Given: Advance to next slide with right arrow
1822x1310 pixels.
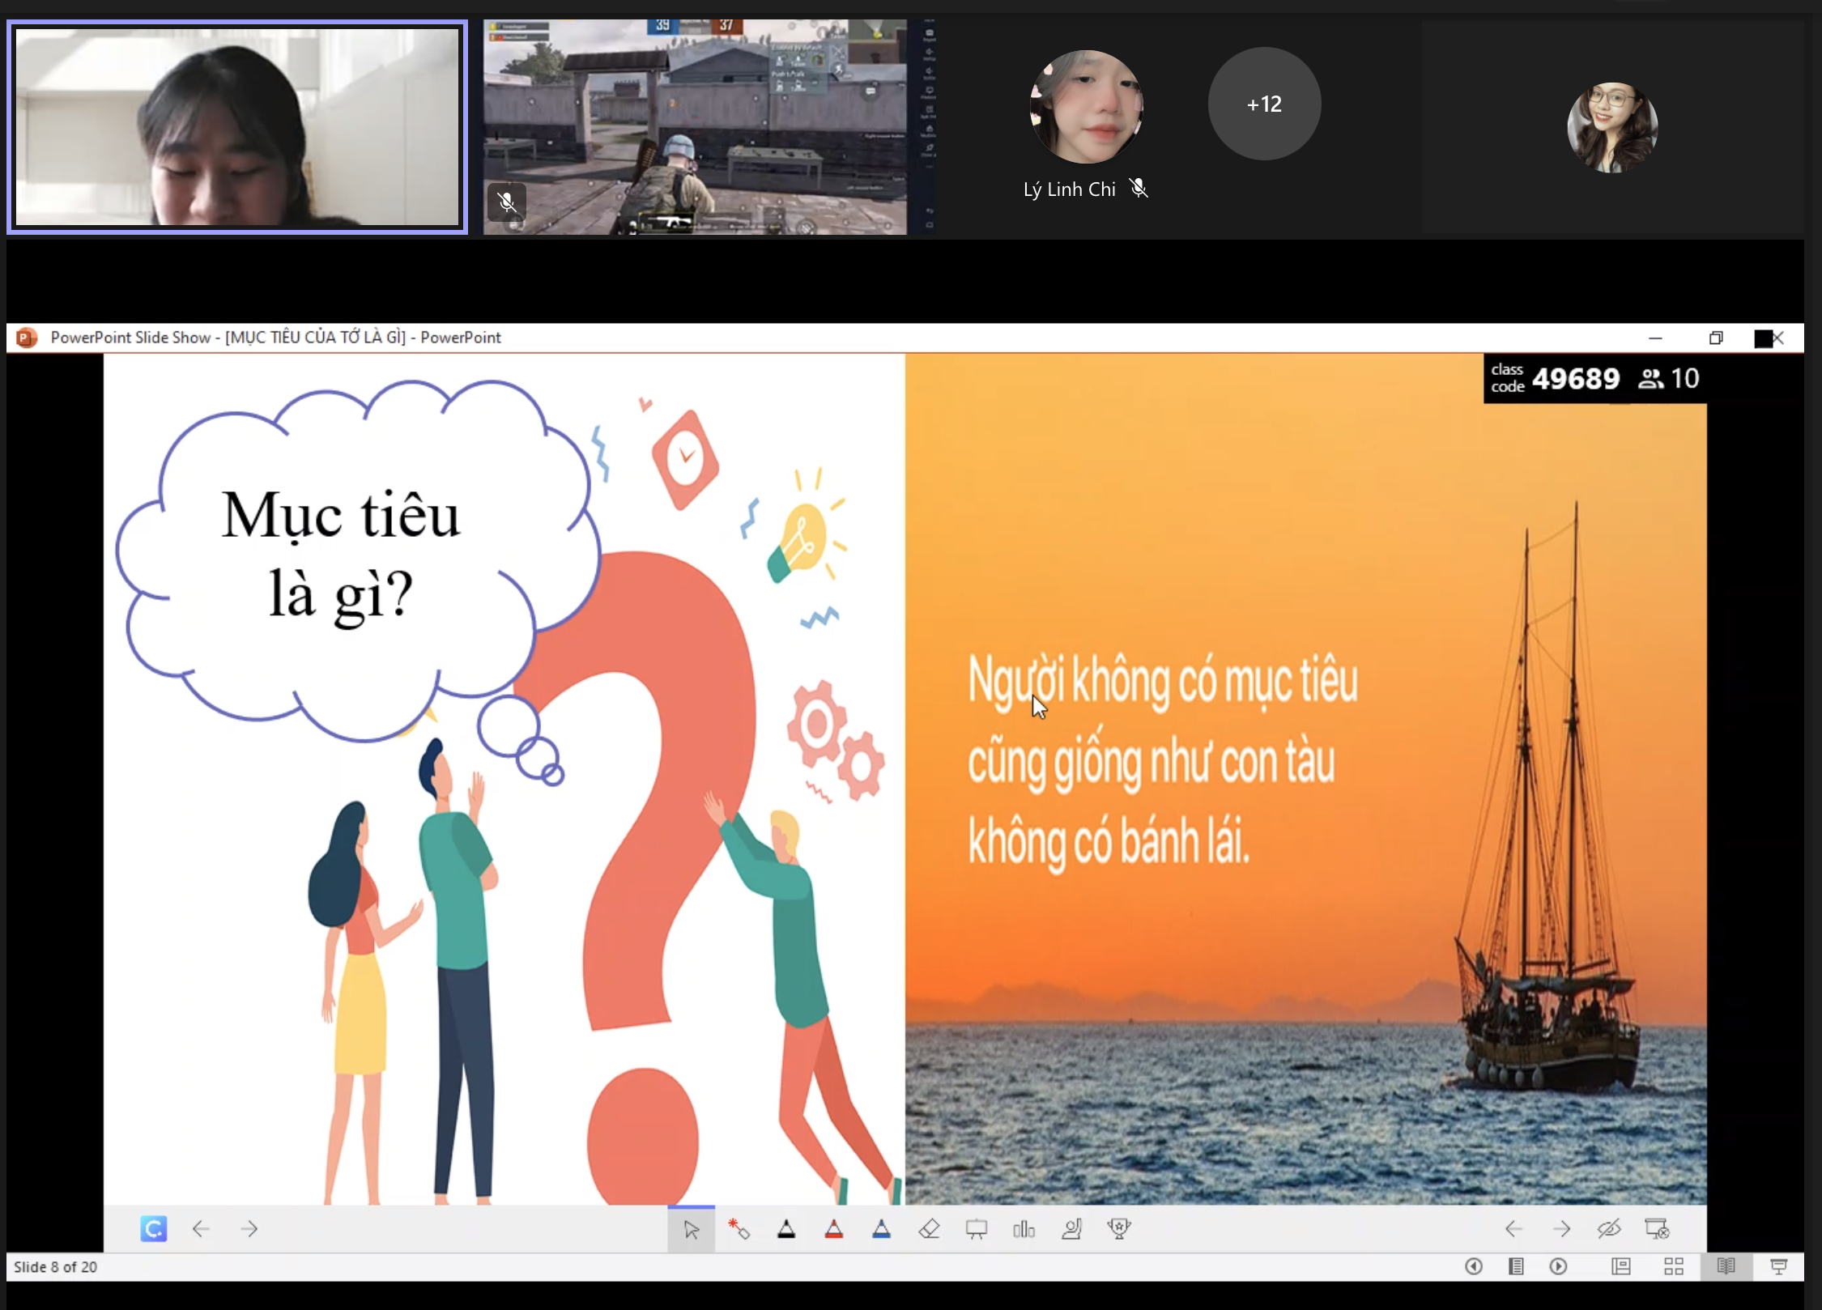Looking at the screenshot, I should [x=249, y=1229].
